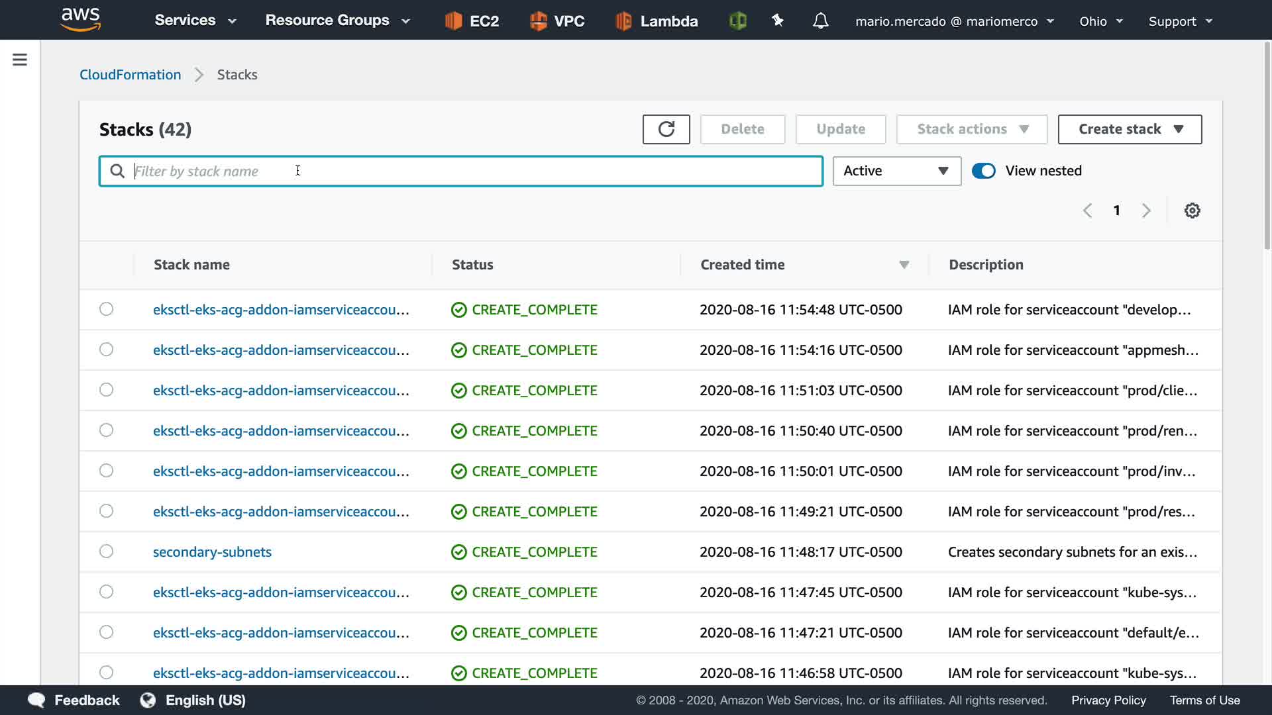Click the refresh stacks icon button
Screen dimensions: 1272x715
pyautogui.click(x=666, y=129)
